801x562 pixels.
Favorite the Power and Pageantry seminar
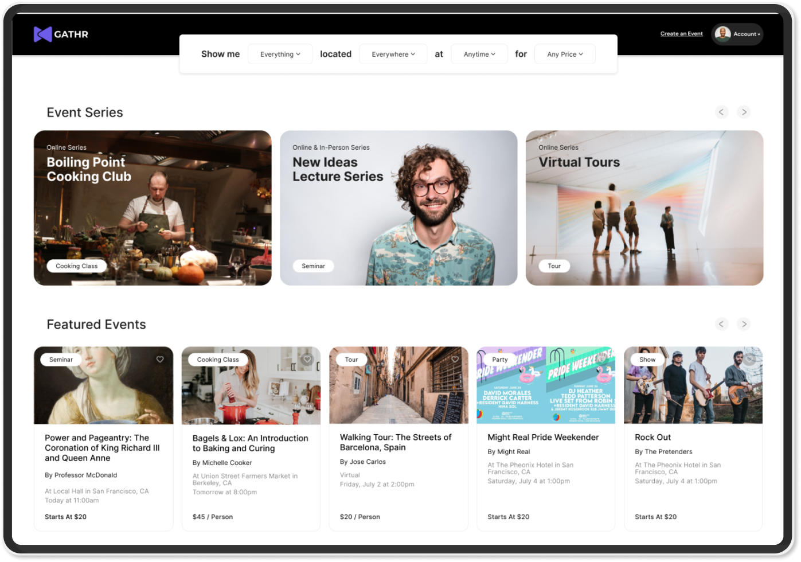pos(160,360)
